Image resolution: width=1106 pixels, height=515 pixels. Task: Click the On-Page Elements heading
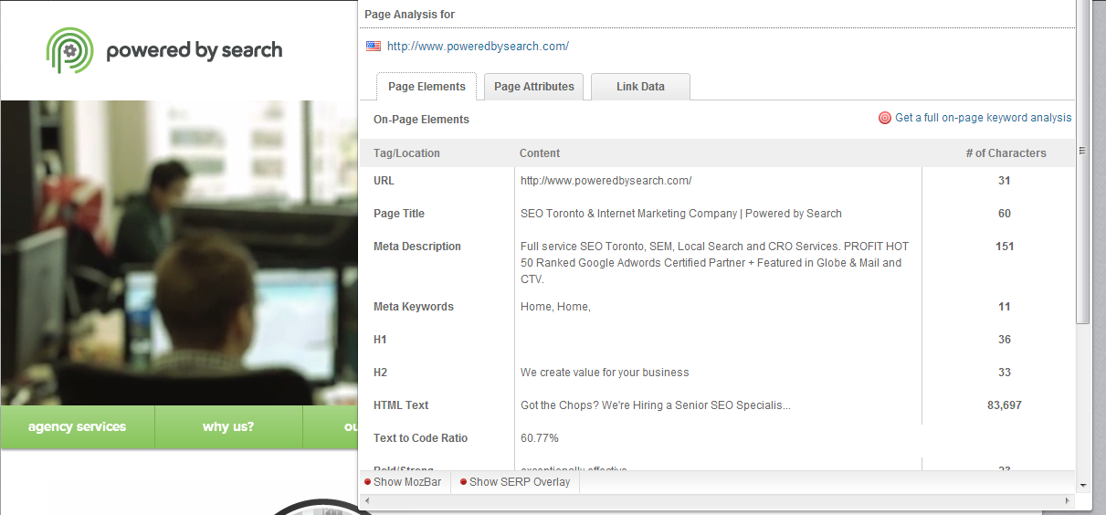pos(421,120)
